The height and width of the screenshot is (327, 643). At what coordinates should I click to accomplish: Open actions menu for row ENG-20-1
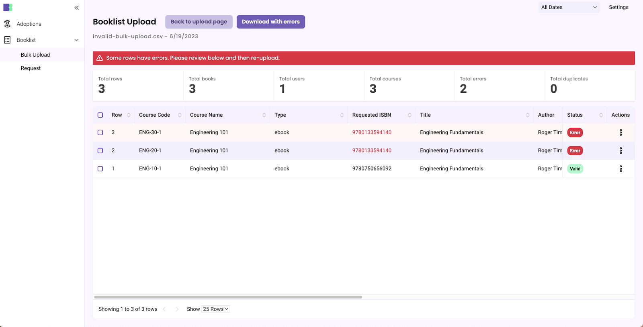point(620,150)
